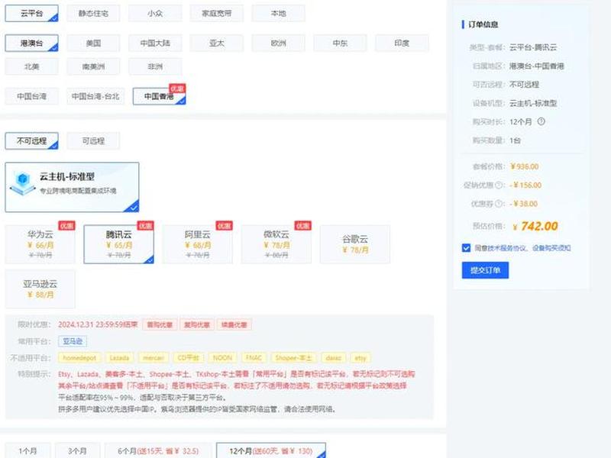Select the 港澳台 region option
The height and width of the screenshot is (458, 611).
(31, 43)
